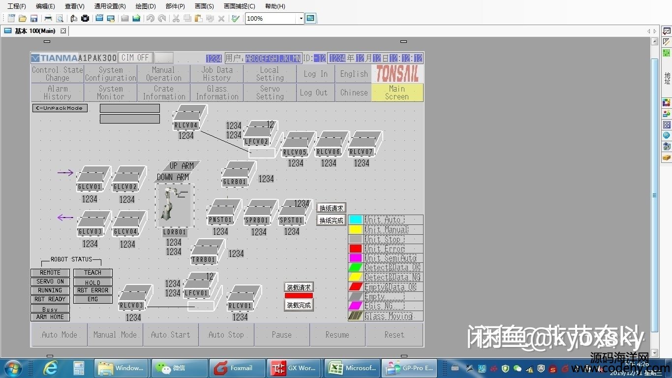Open the color palette icon in right sidebar
672x378 pixels.
667,103
